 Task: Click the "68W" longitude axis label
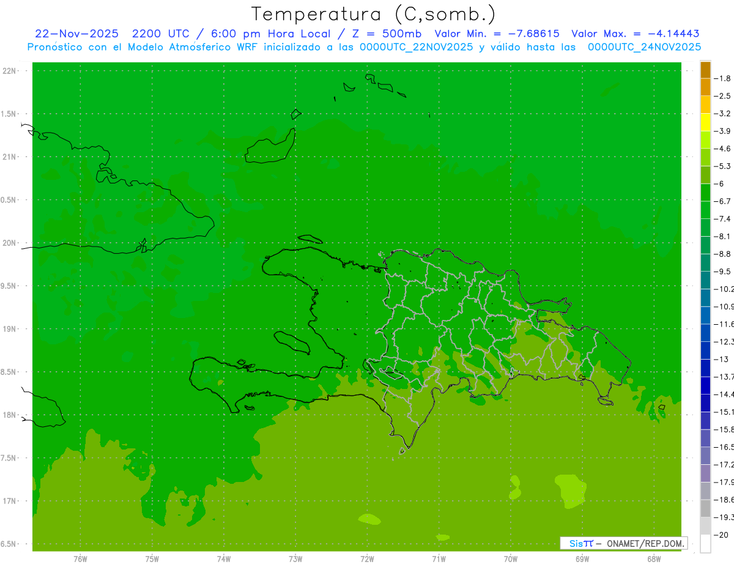[x=654, y=559]
